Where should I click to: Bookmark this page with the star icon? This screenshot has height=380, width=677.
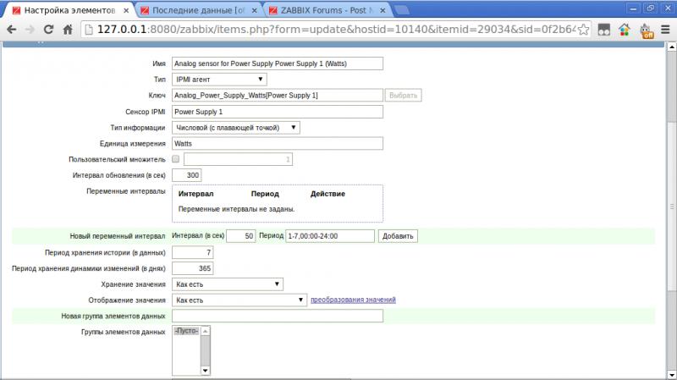(x=583, y=30)
